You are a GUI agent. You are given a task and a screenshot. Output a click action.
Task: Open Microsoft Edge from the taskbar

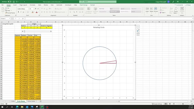pos(17,107)
